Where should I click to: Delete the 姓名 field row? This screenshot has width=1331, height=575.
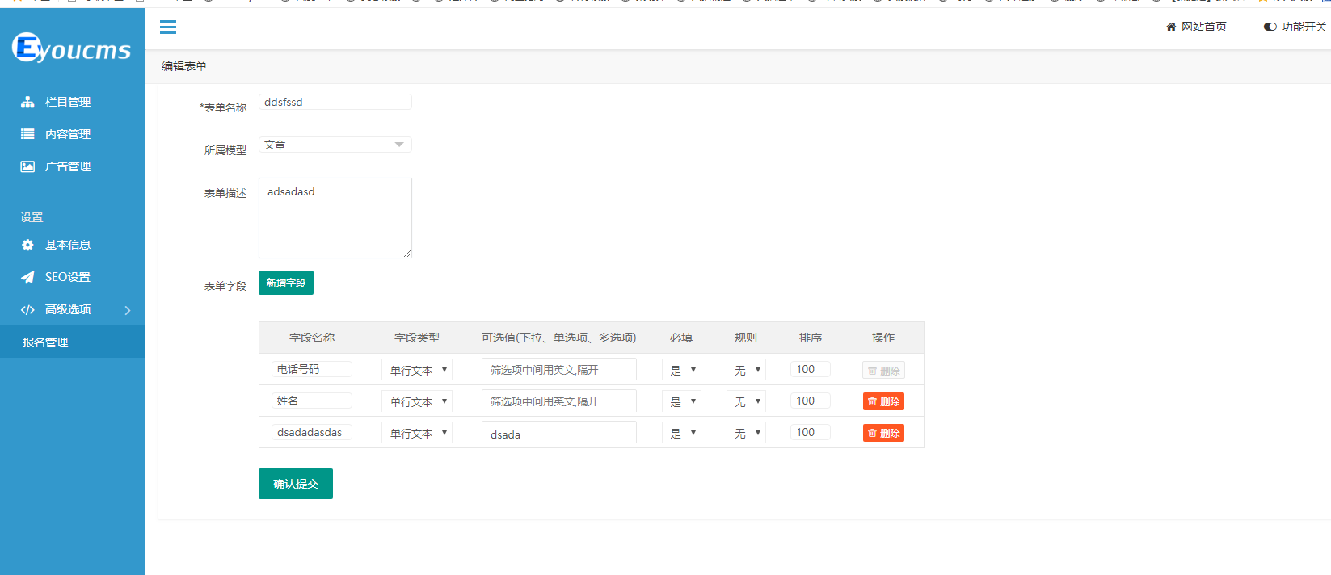883,401
